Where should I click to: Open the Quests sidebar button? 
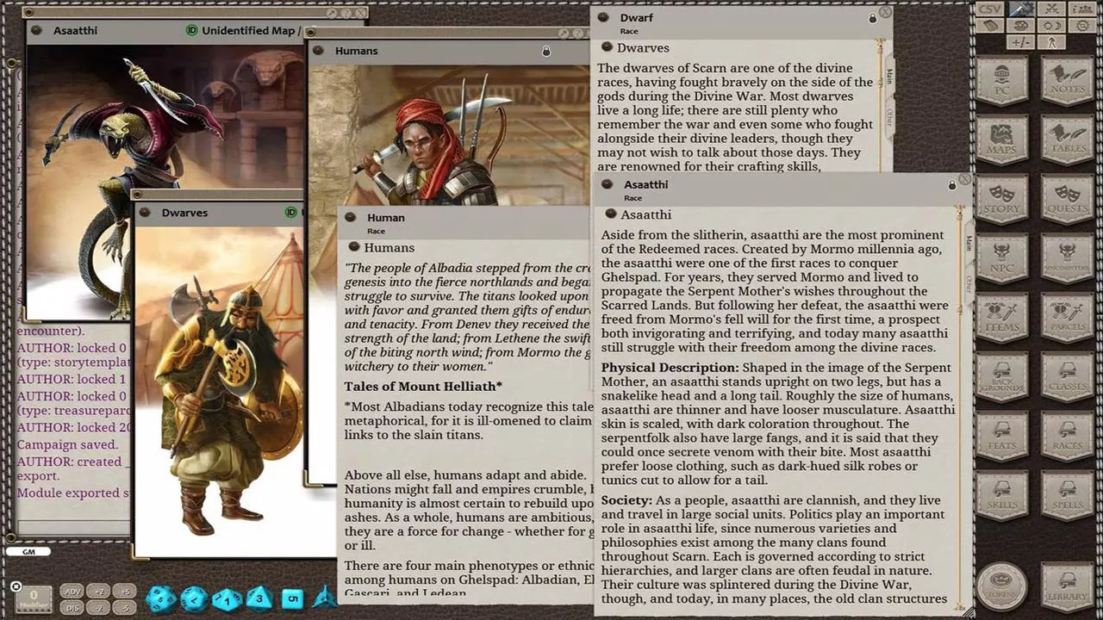pos(1067,199)
